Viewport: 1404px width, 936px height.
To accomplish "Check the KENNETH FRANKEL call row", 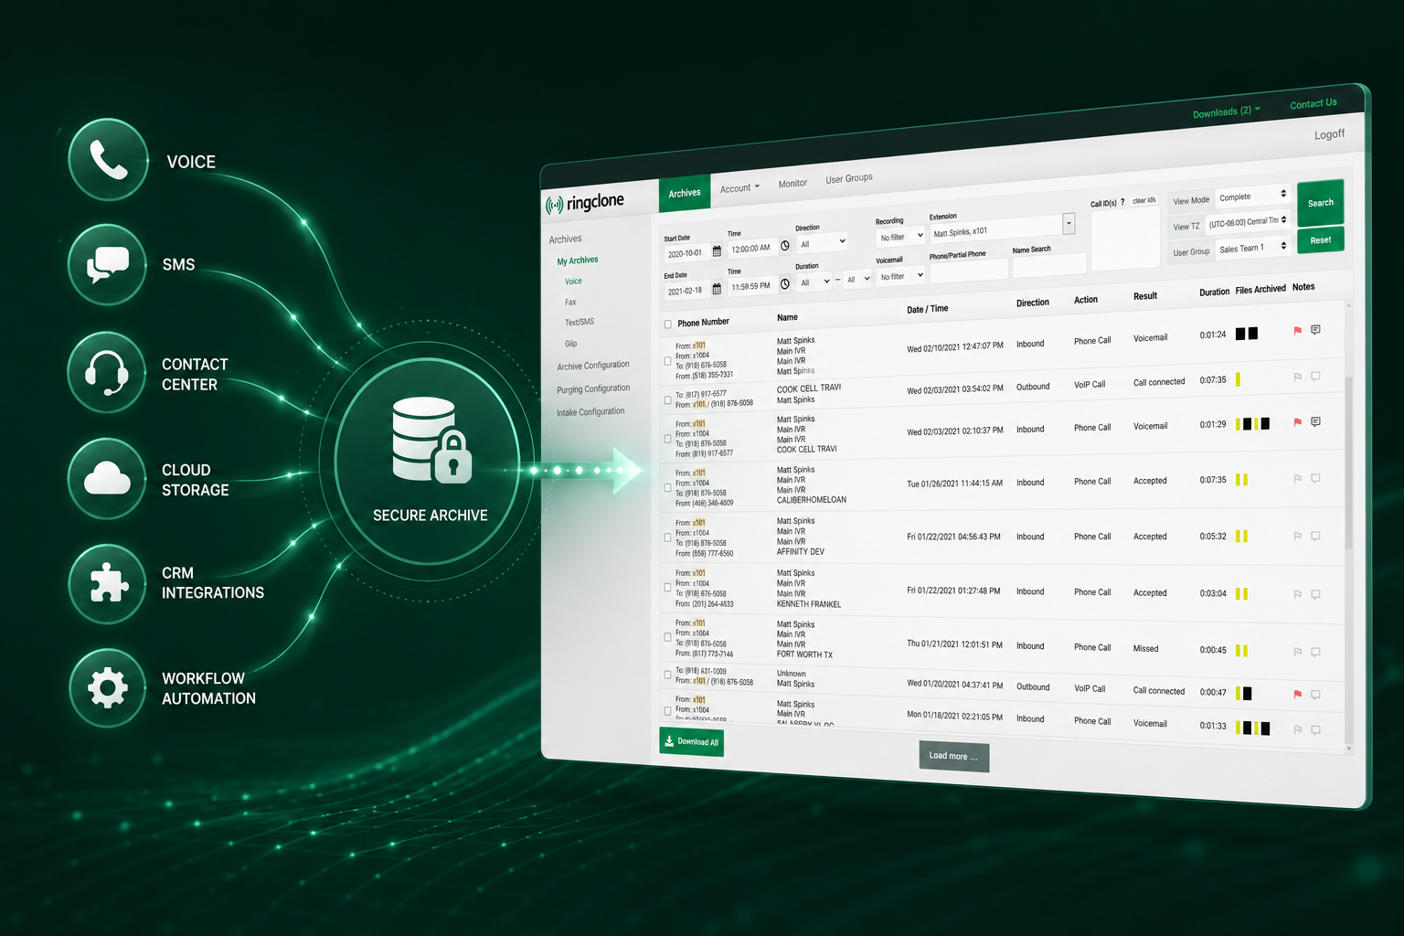I will point(667,588).
